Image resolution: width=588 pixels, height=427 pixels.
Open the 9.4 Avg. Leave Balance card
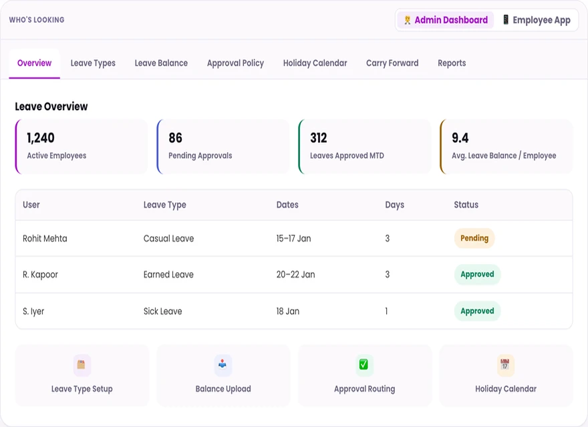(x=506, y=147)
